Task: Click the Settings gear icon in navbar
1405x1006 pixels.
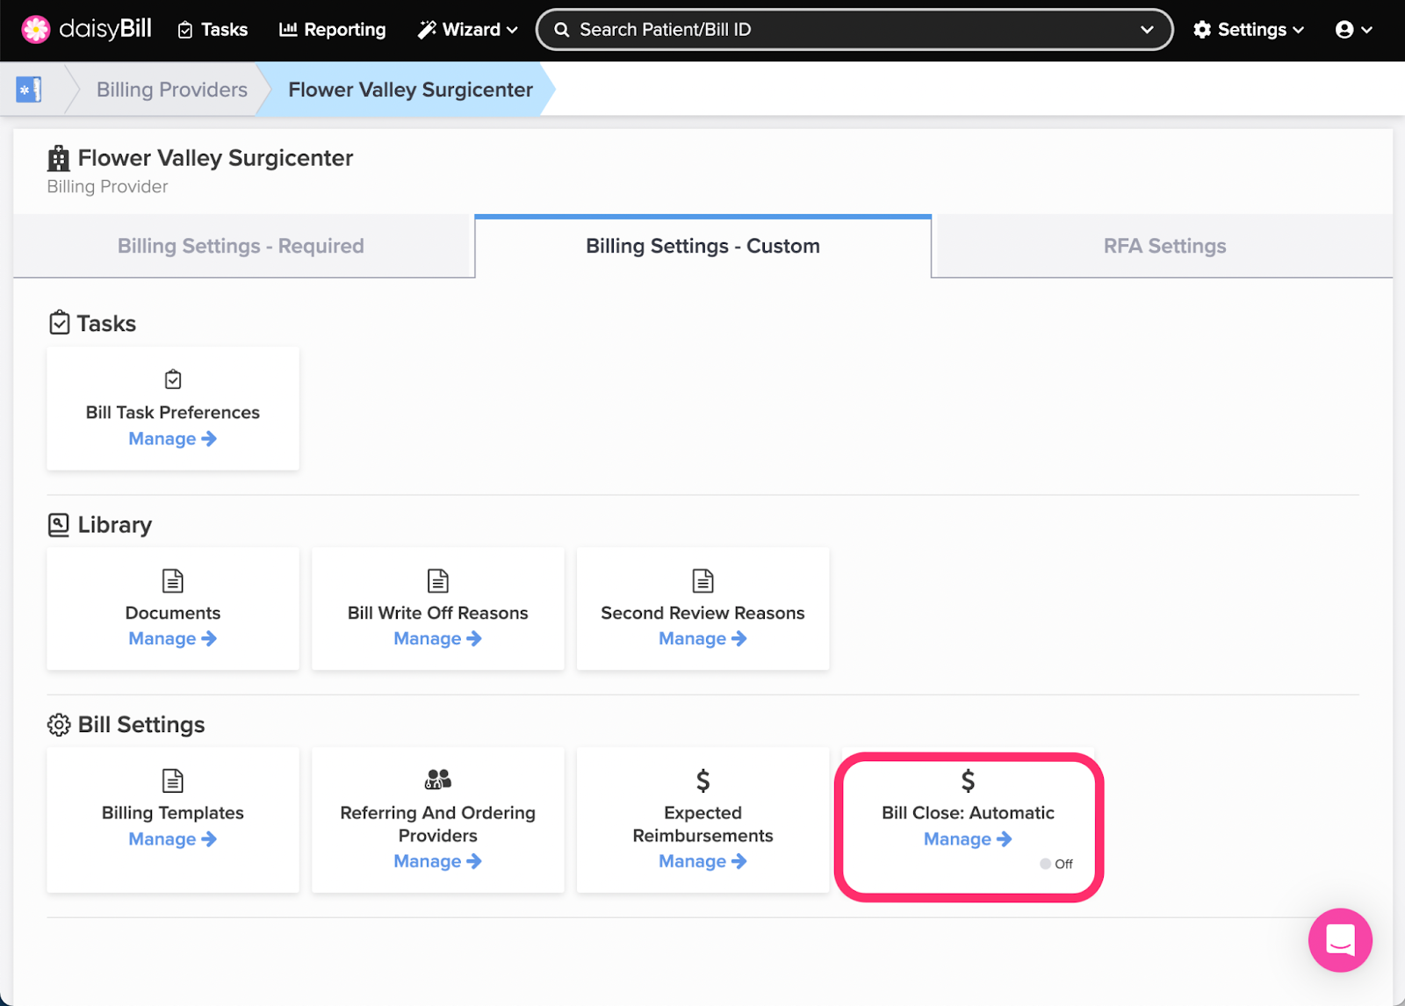Action: (1202, 30)
